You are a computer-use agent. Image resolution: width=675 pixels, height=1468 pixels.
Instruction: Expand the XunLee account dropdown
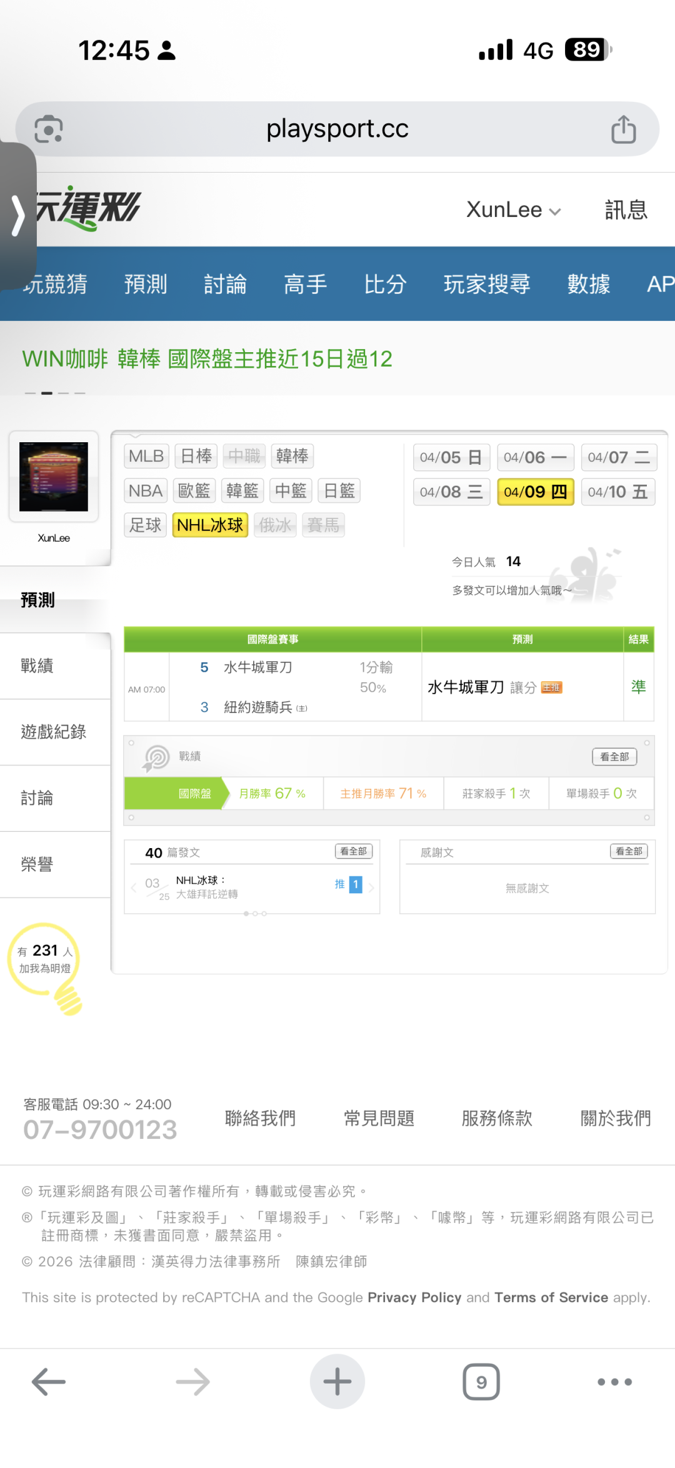click(x=513, y=210)
